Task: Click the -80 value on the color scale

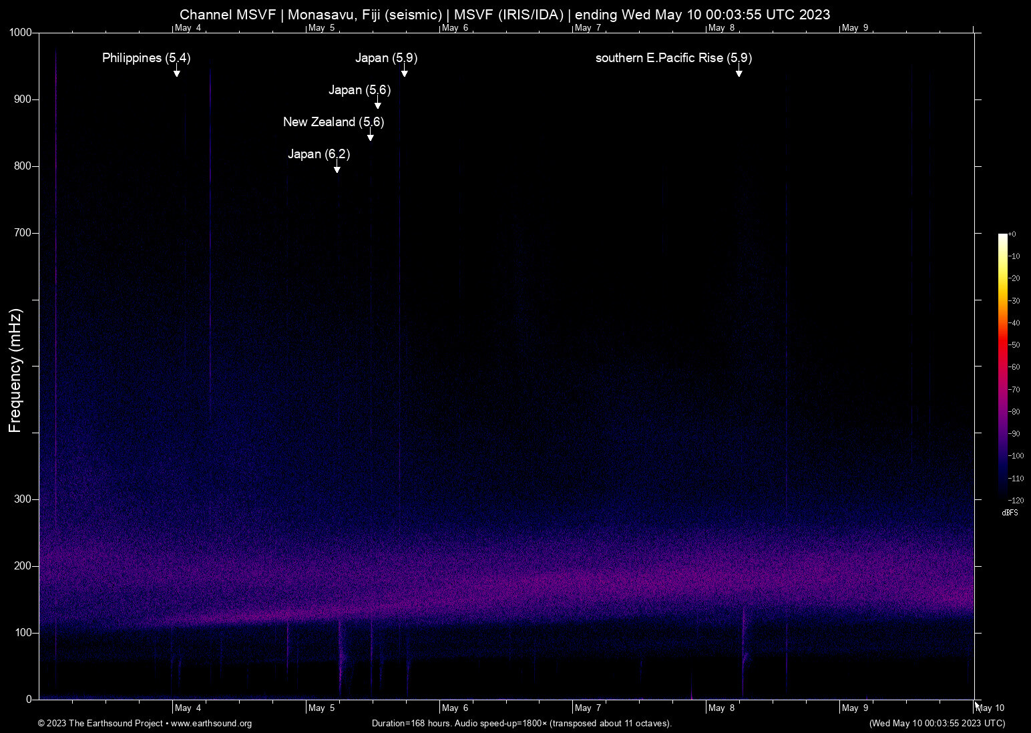Action: (x=1014, y=412)
